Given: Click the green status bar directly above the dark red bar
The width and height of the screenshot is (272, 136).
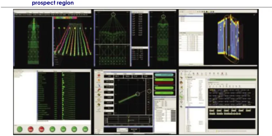Looking at the screenshot, I should point(164,79).
